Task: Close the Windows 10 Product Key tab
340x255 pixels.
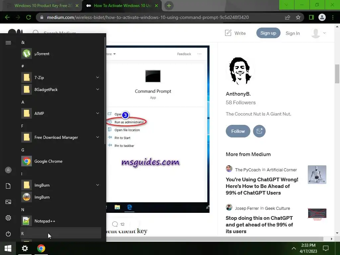Action: 77,6
